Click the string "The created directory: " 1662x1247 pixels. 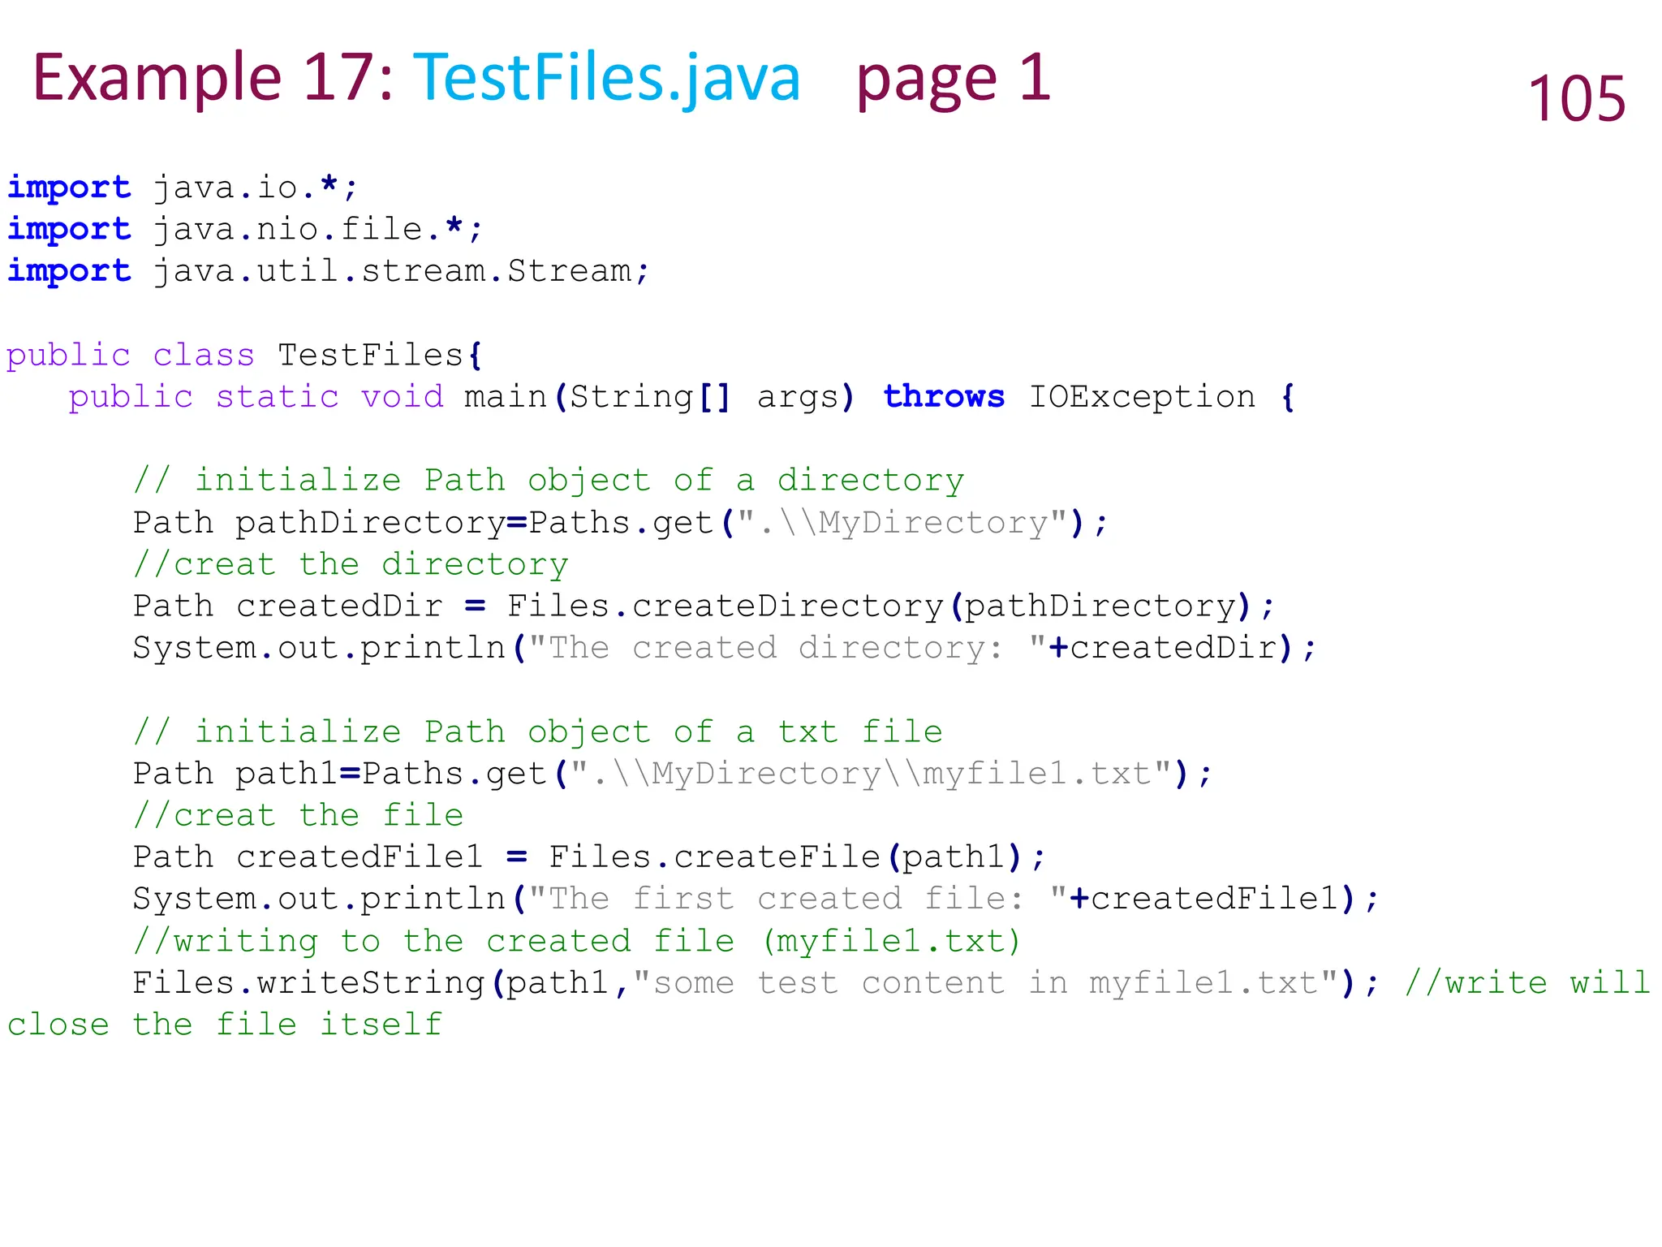tap(787, 648)
